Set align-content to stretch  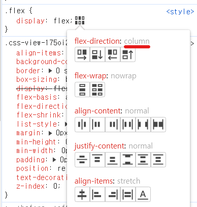pyautogui.click(x=158, y=125)
